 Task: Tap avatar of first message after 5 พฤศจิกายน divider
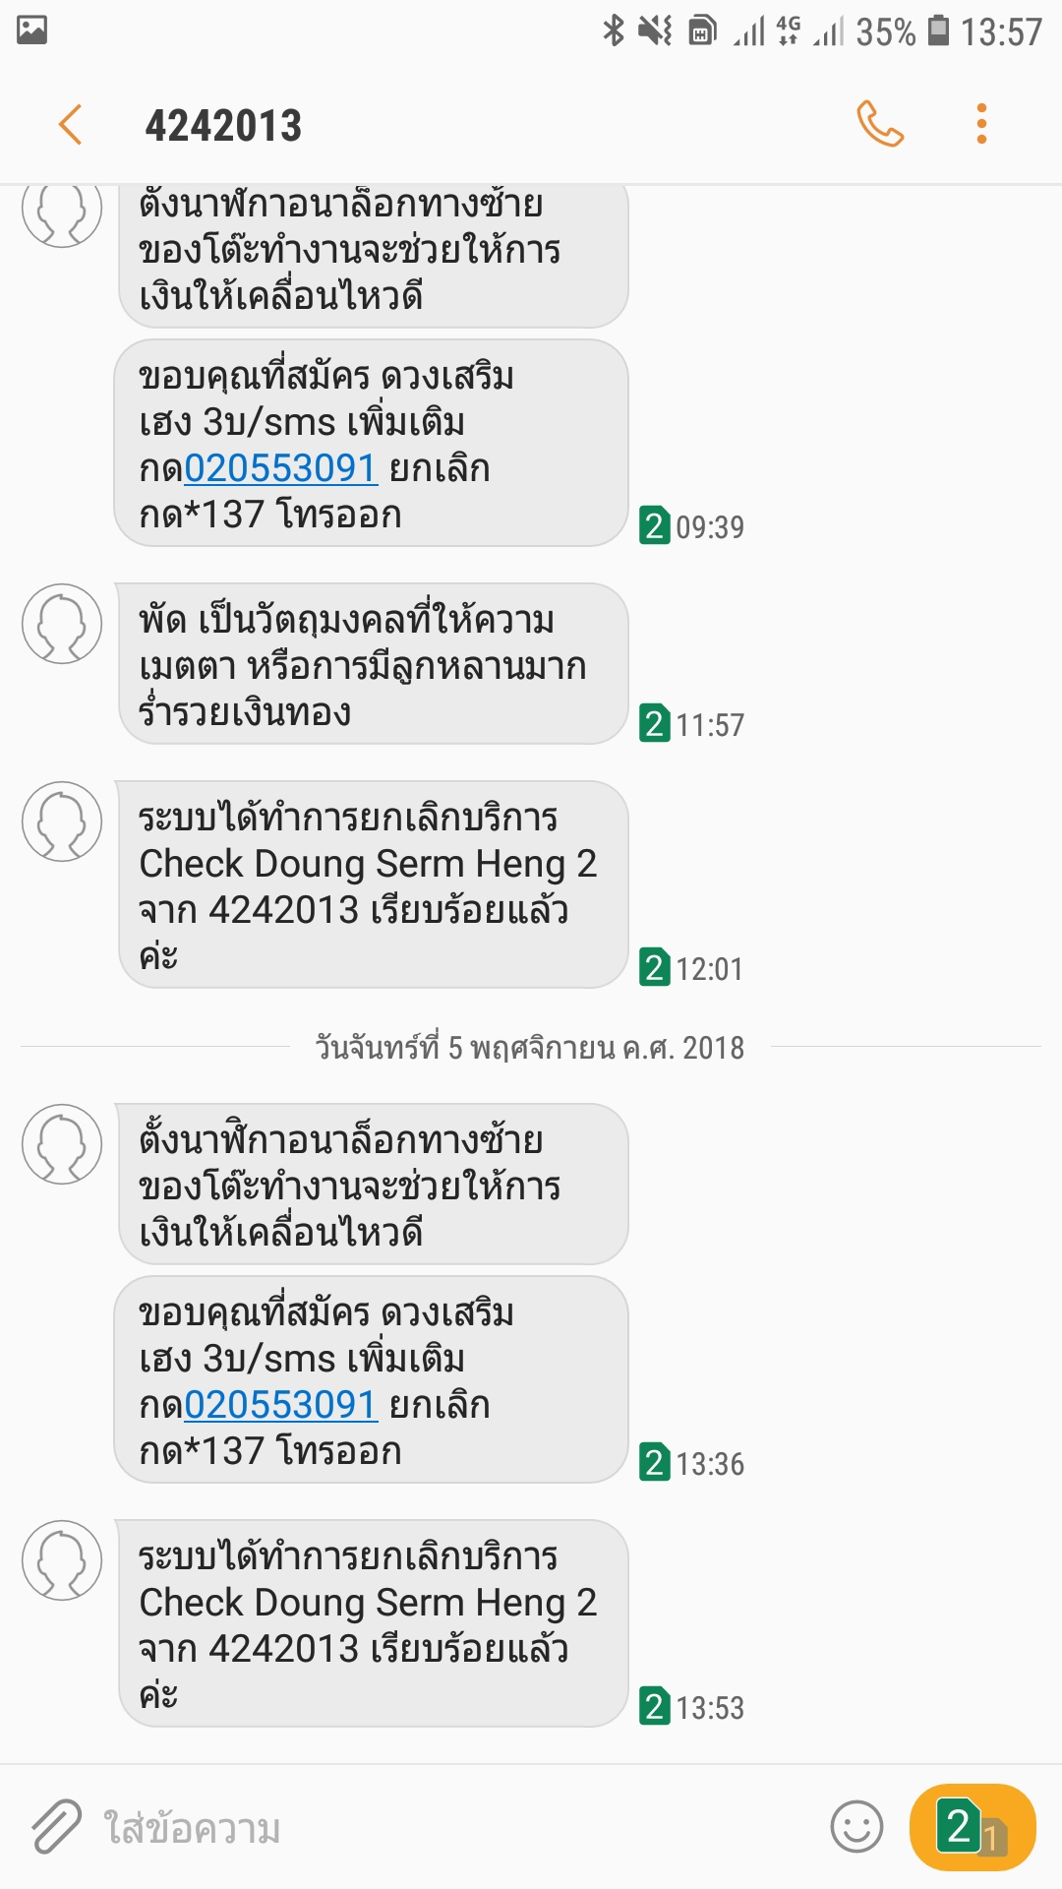pyautogui.click(x=62, y=1144)
